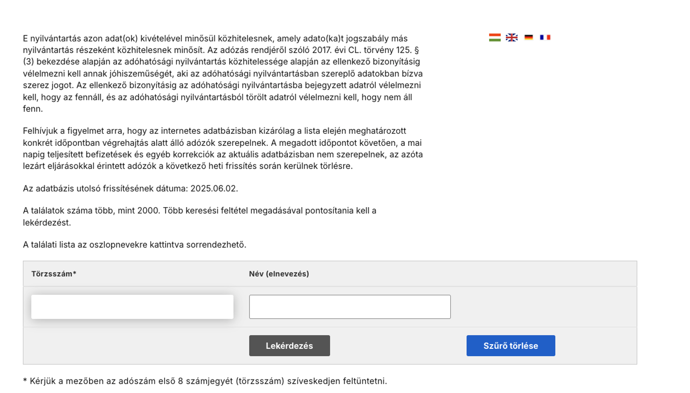Select the French flag language icon
Image resolution: width=690 pixels, height=393 pixels.
[545, 37]
